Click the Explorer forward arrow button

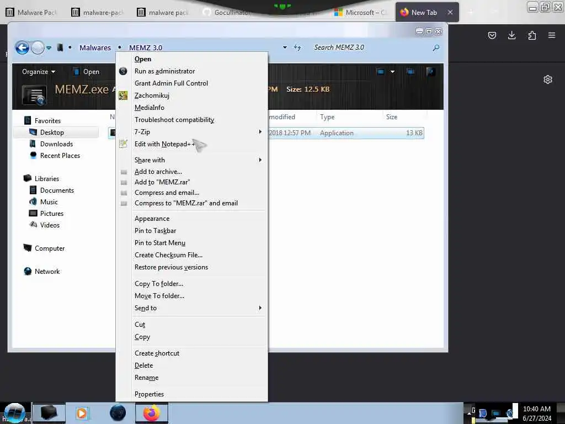coord(38,47)
